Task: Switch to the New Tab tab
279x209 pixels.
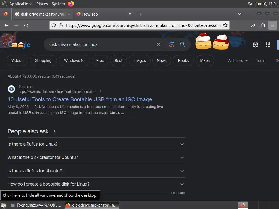Action: 104,14
